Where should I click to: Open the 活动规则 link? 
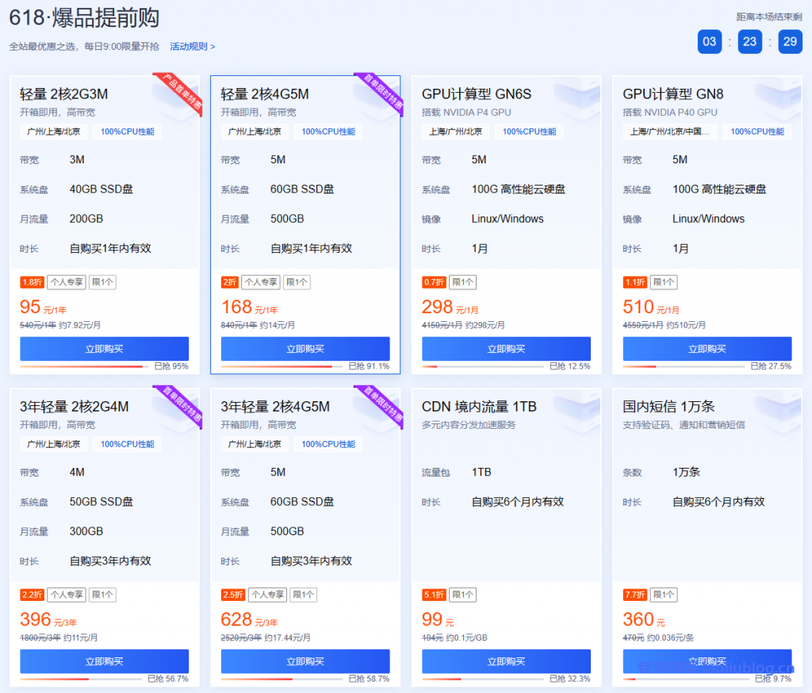point(190,45)
